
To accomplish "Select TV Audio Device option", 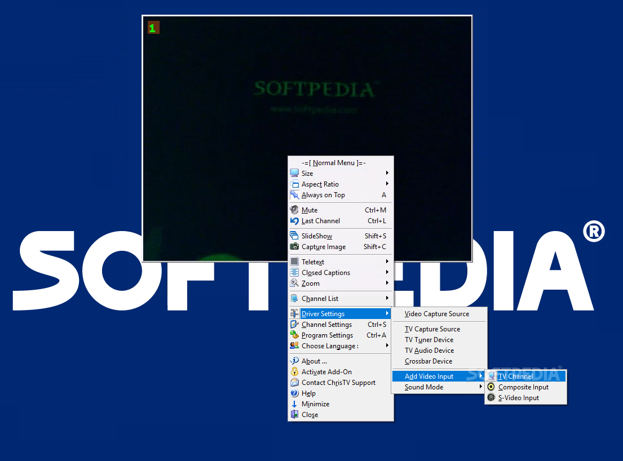I will click(x=439, y=350).
